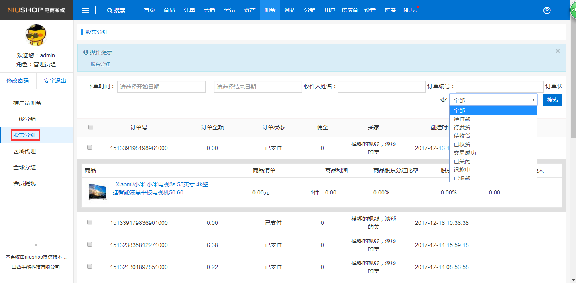Open 订单 in top navigation
This screenshot has width=576, height=283.
189,10
